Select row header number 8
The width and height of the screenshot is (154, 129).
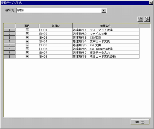click(x=9, y=56)
